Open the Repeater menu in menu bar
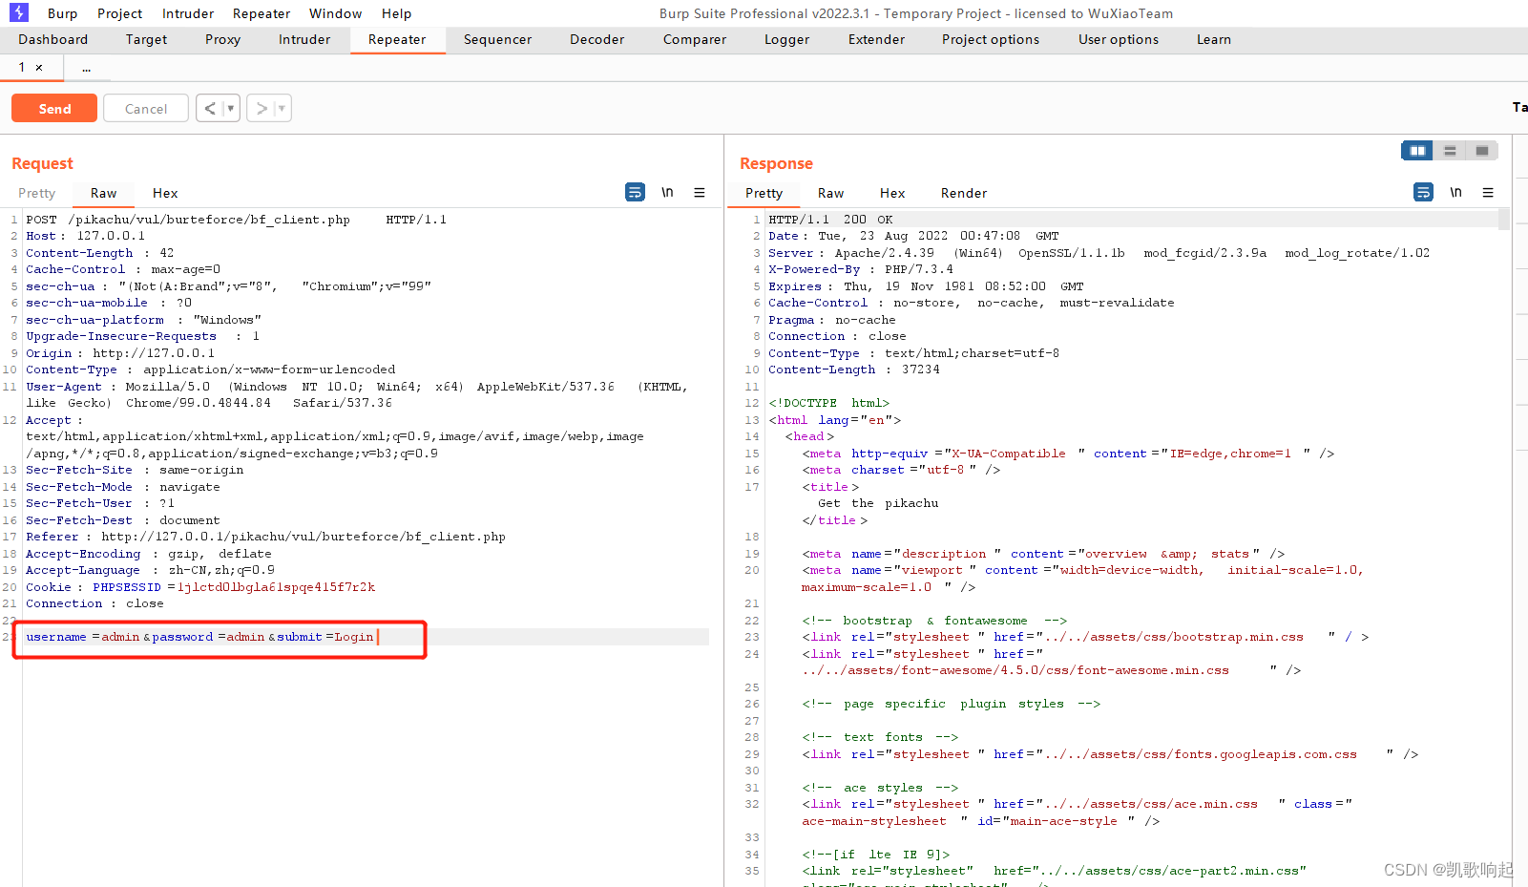The width and height of the screenshot is (1528, 887). [262, 13]
